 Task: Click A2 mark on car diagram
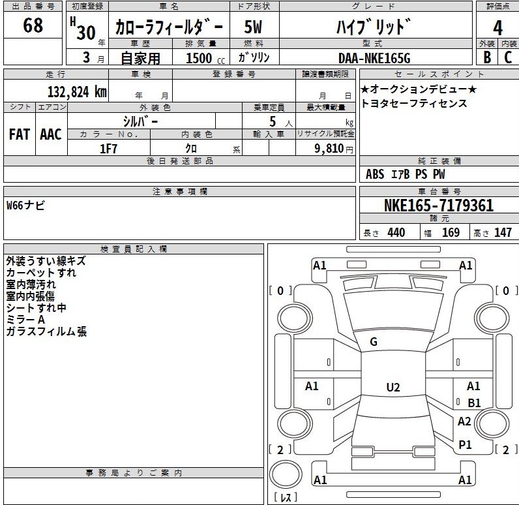click(464, 421)
